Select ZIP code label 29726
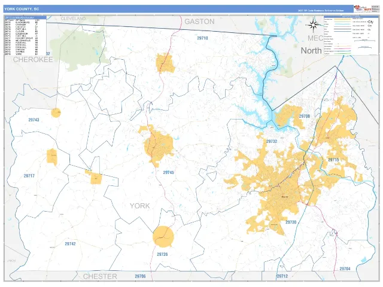The width and height of the screenshot is (383, 287). pyautogui.click(x=162, y=254)
